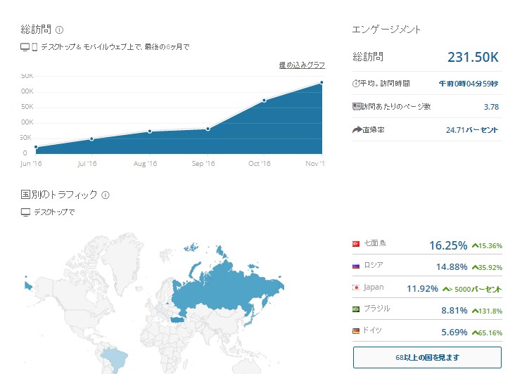This screenshot has height=374, width=522.
Task: Open the 埋め込みグラフ embed link
Action: [x=302, y=65]
